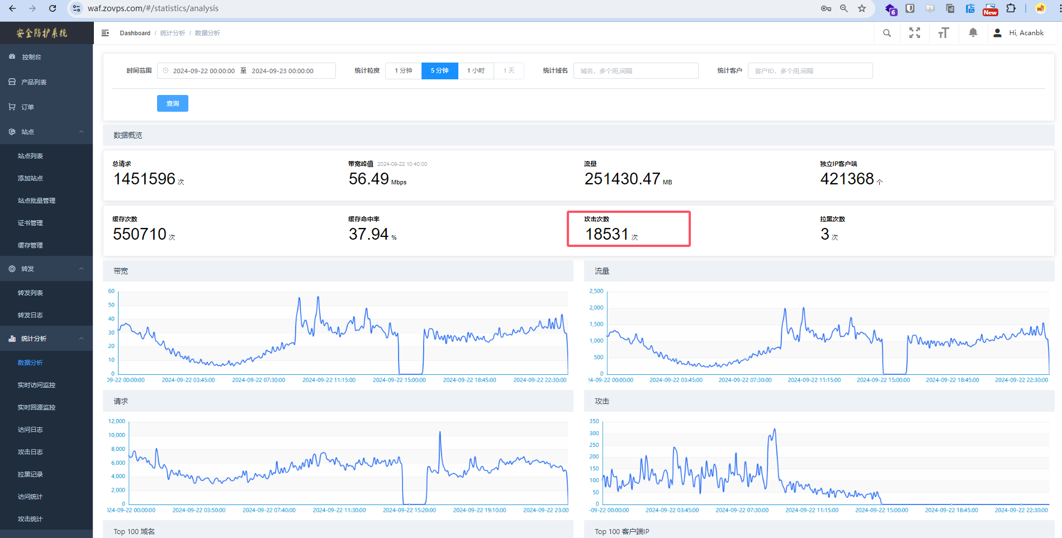The width and height of the screenshot is (1062, 538).
Task: Open the password key icon in address bar
Action: point(826,8)
